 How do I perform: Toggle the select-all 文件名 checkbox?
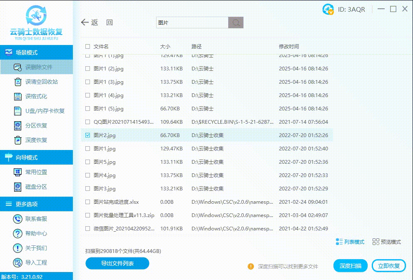88,47
